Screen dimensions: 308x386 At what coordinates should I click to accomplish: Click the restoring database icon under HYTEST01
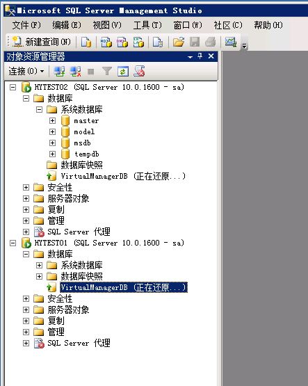click(x=51, y=287)
